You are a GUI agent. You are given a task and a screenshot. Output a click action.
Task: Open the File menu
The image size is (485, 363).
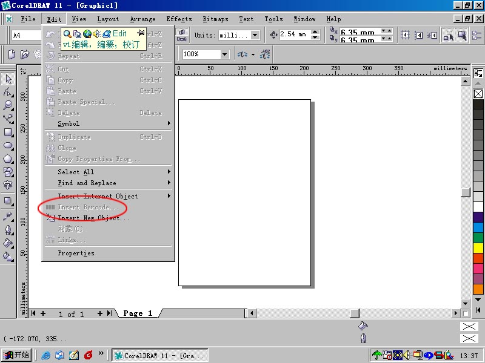[28, 19]
